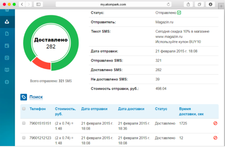This screenshot has height=147, width=225.
Task: Sort by Статус column header
Action: (161, 109)
